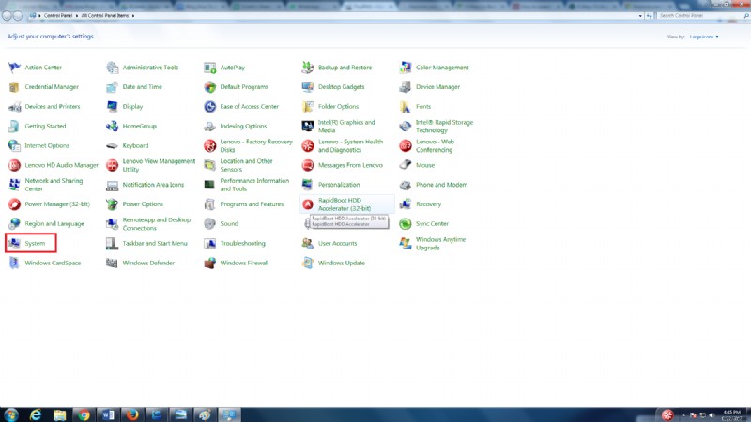Open Windows Update icon
Screen dimensions: 751x422
click(308, 264)
